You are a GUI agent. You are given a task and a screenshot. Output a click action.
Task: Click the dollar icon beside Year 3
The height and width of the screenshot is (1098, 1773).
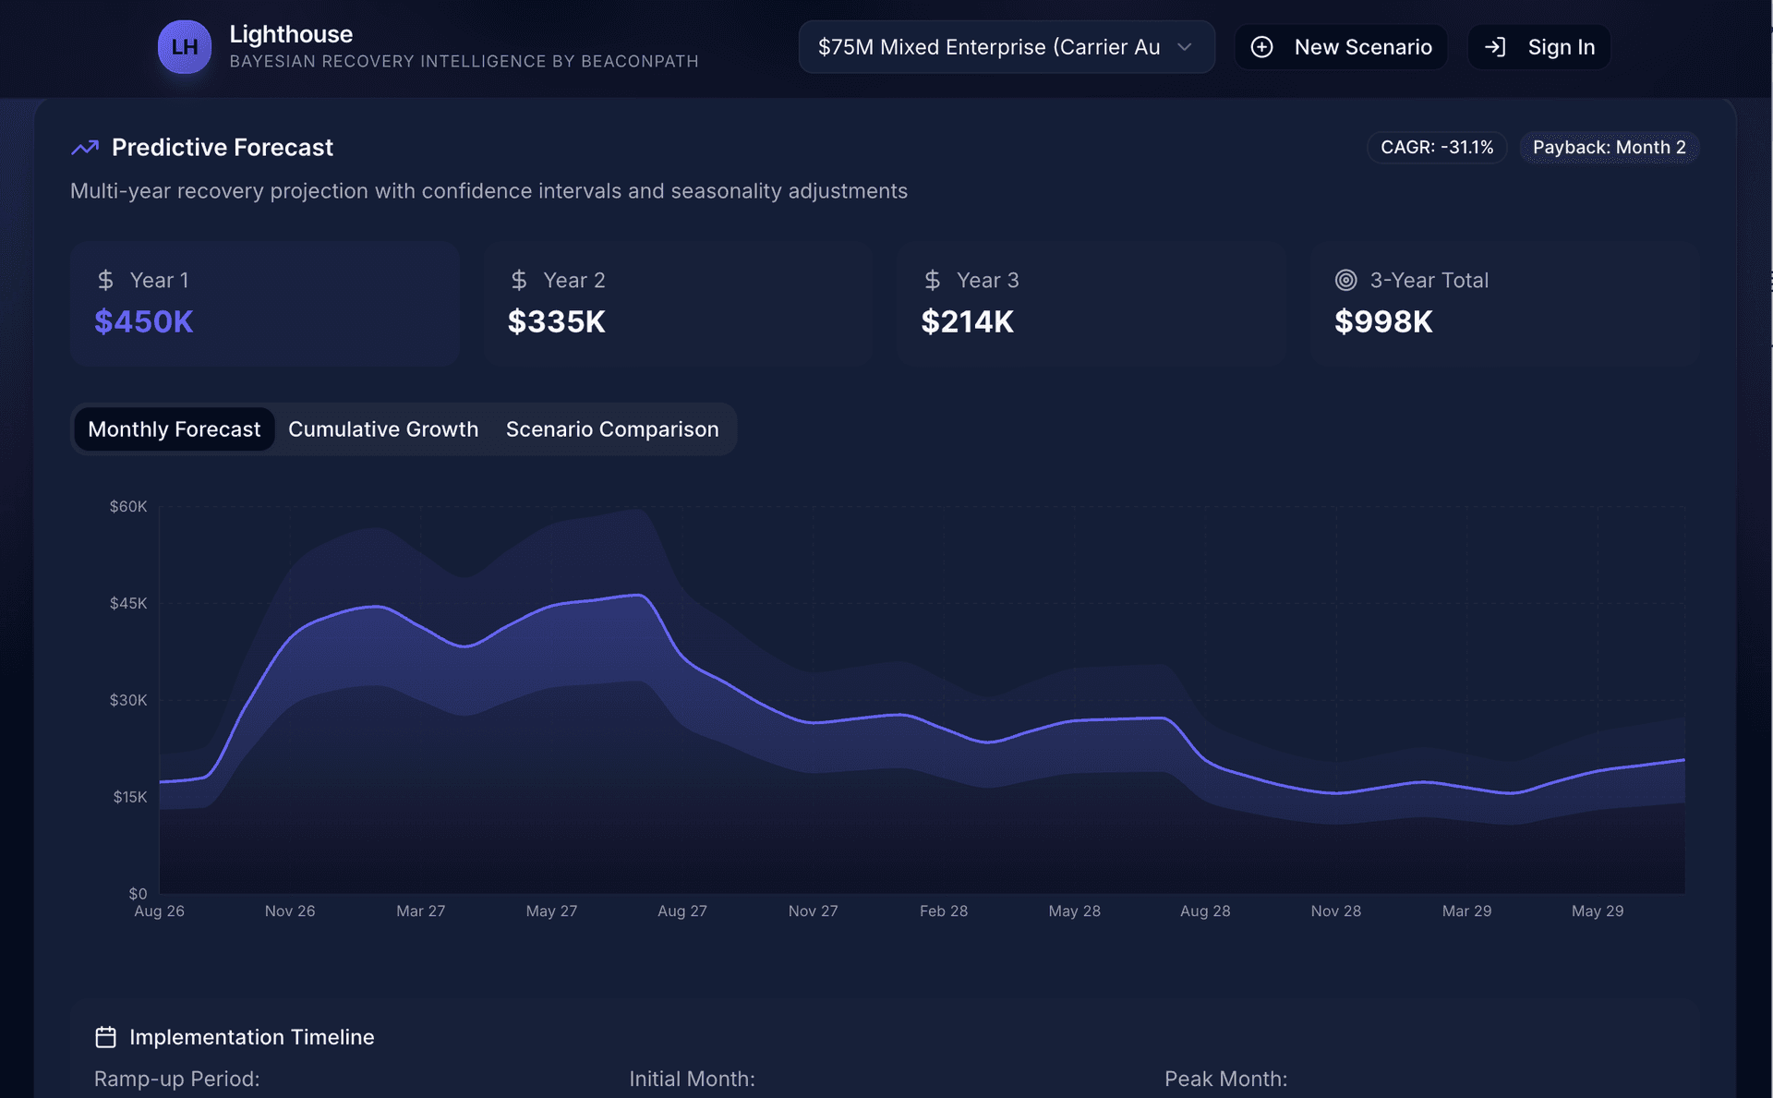click(933, 280)
